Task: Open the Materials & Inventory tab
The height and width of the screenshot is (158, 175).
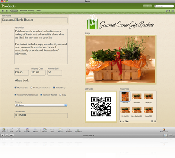Action: click(27, 11)
